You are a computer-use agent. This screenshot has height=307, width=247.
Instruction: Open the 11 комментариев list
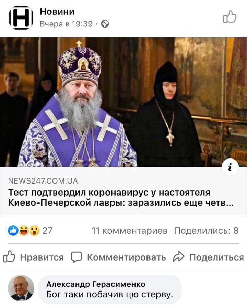[x=130, y=231]
